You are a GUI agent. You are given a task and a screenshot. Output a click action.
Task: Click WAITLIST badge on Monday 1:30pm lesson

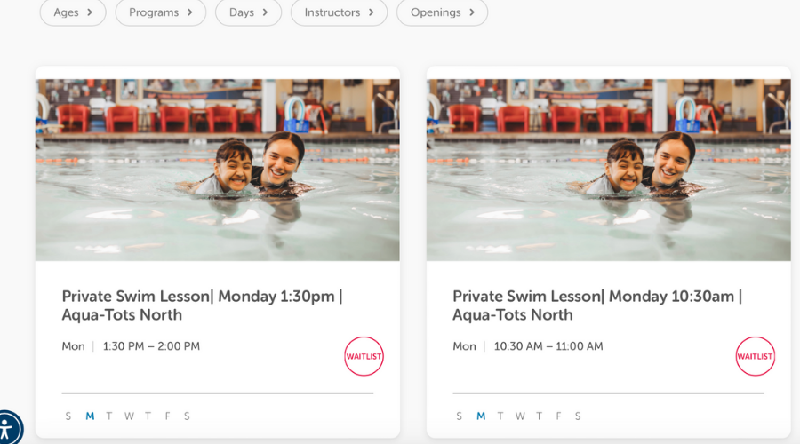point(364,356)
